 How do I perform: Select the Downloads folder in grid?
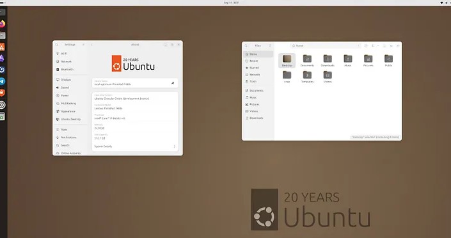coord(328,61)
